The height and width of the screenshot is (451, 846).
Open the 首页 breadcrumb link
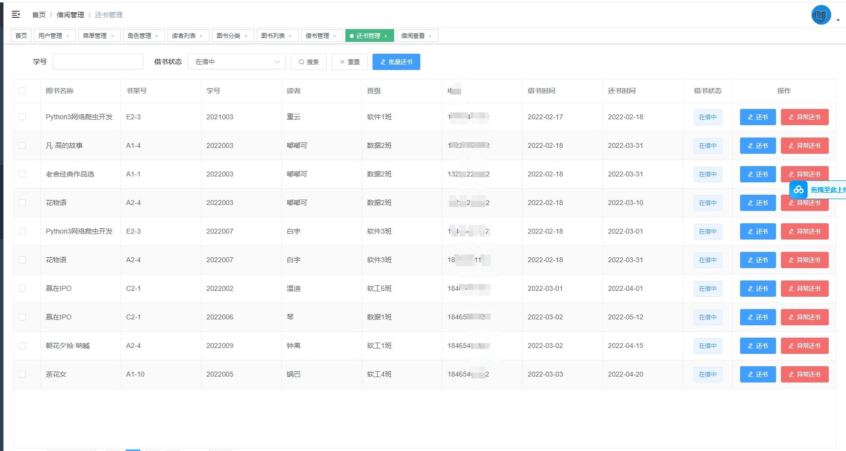click(39, 15)
